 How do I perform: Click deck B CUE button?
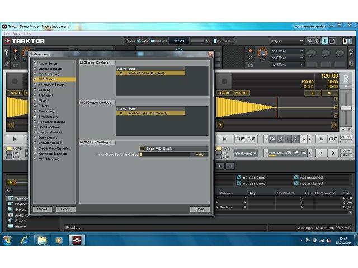coord(240,139)
